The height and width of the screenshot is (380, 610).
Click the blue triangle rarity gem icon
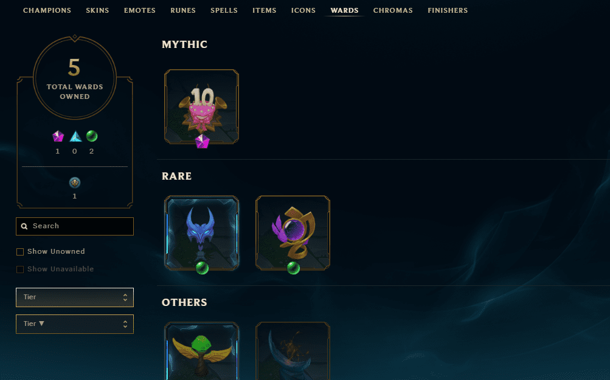75,136
